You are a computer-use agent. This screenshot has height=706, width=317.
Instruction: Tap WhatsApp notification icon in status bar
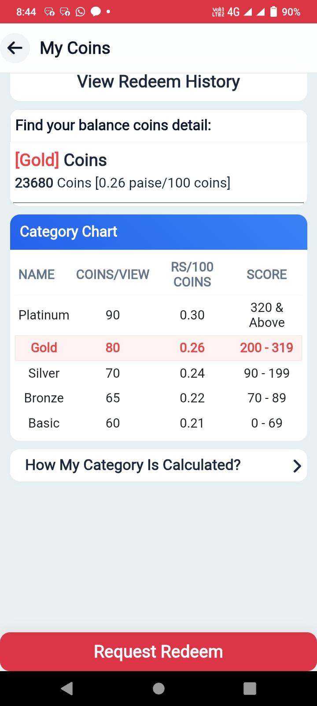[80, 12]
